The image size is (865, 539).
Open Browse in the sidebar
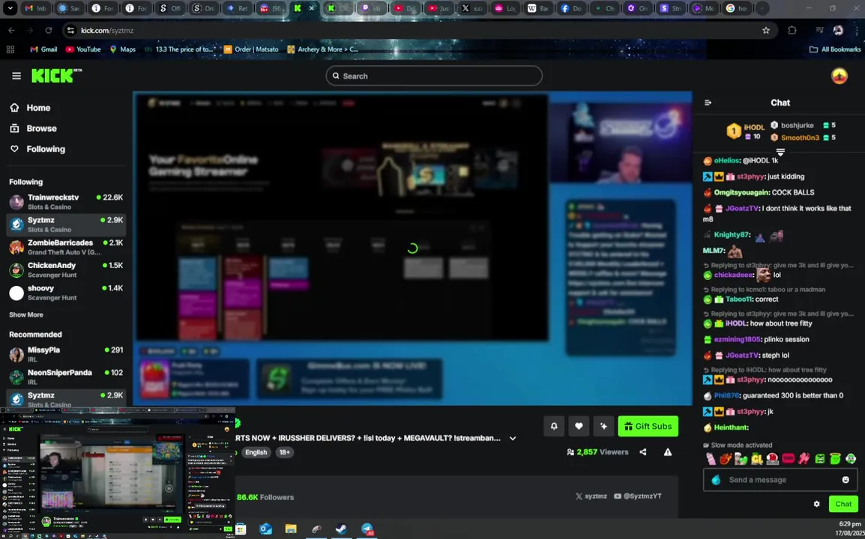[x=34, y=129]
